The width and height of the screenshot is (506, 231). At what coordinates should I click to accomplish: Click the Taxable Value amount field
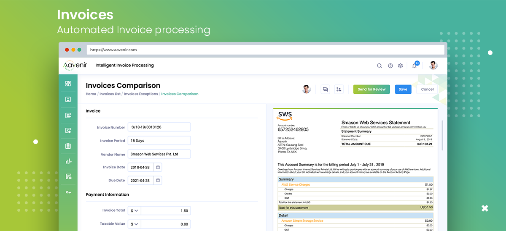click(166, 224)
